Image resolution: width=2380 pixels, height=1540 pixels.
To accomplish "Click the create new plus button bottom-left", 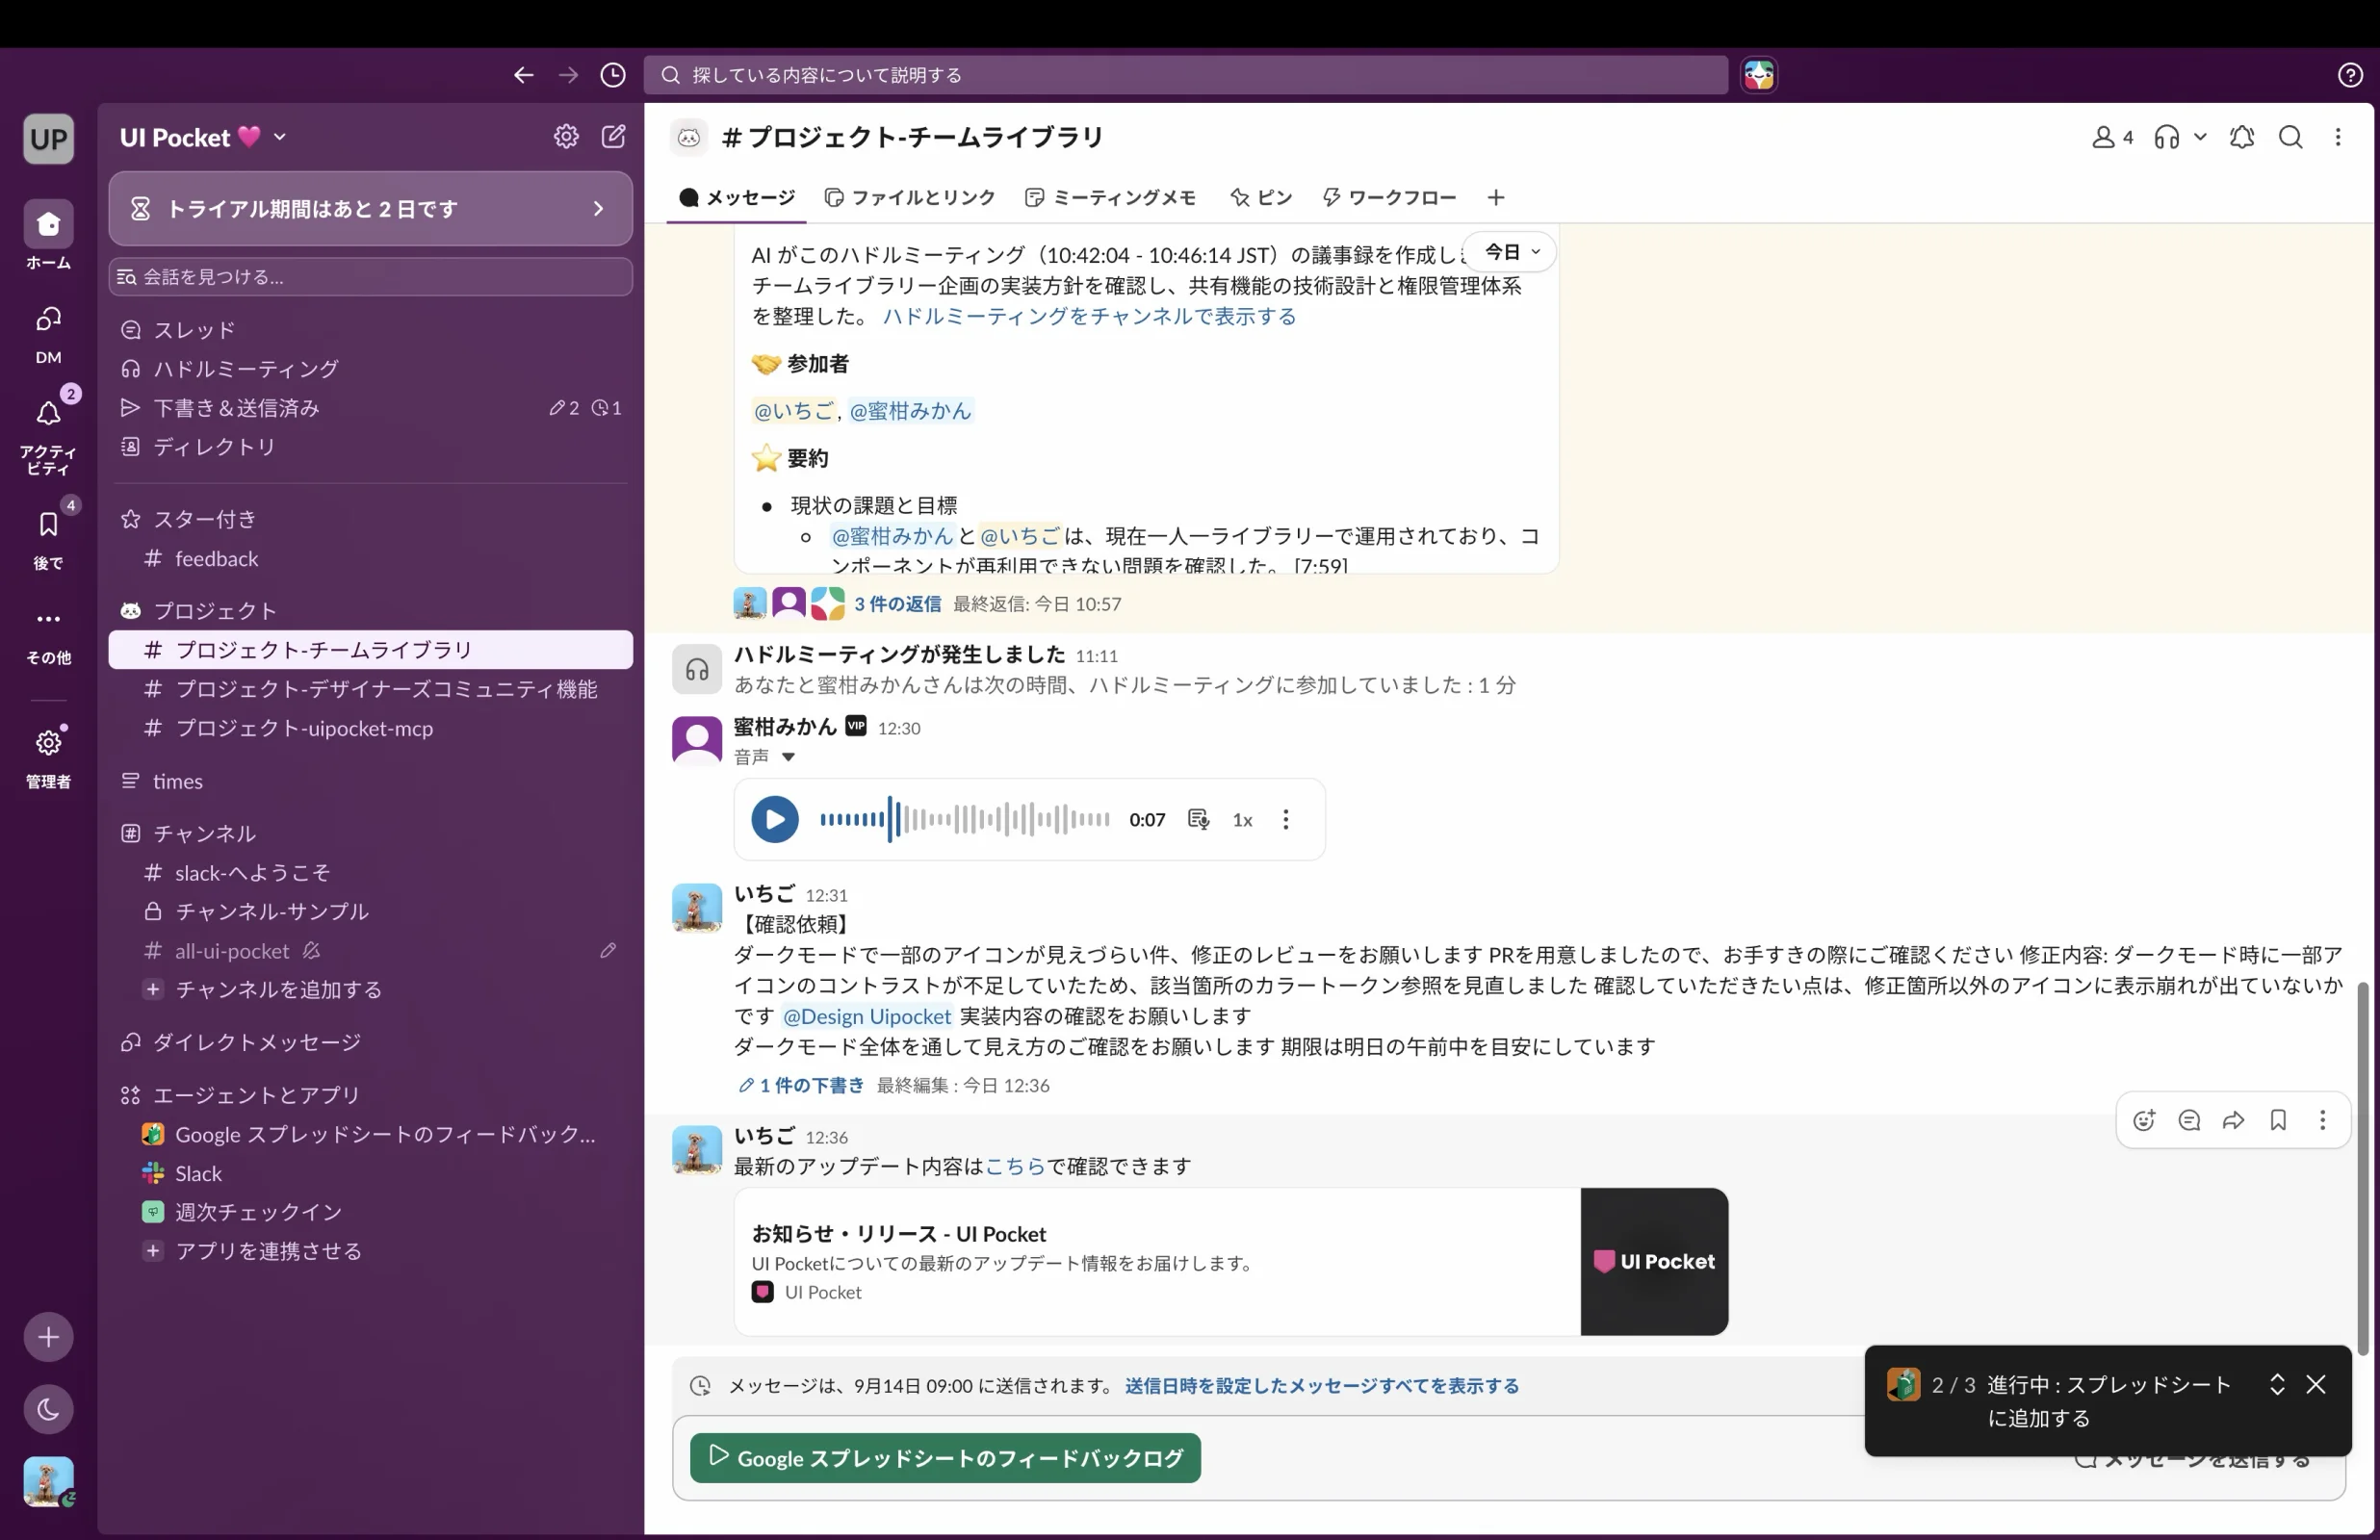I will pos(48,1337).
